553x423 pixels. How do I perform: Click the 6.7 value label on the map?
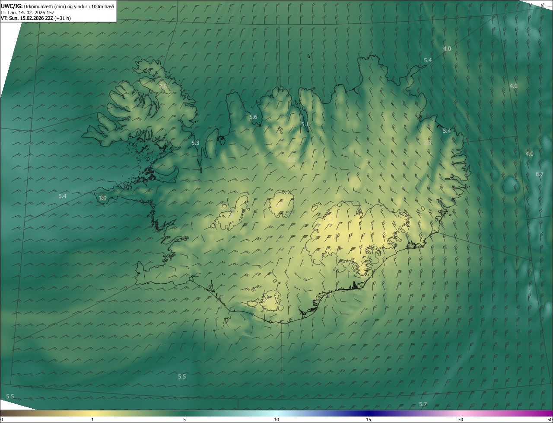click(540, 174)
